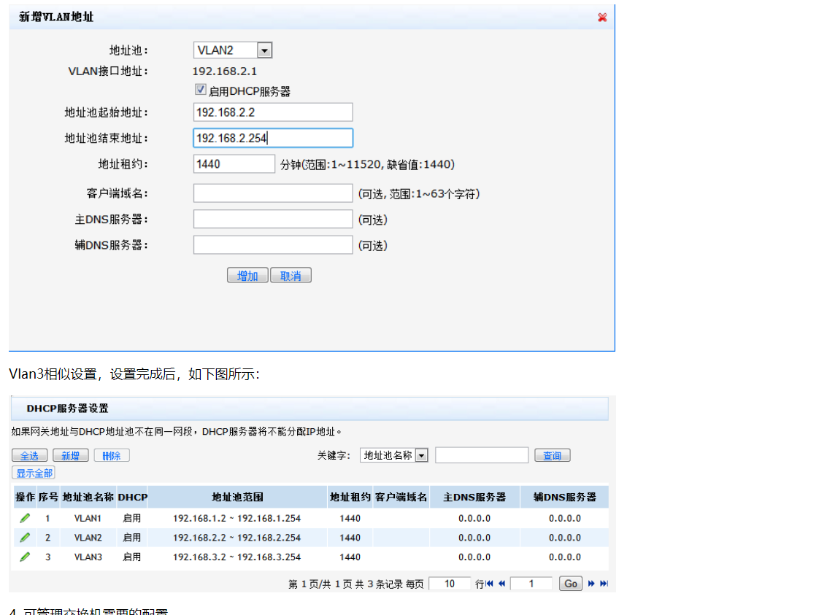Click the 地址池范围 column header
This screenshot has height=615, width=819.
point(238,497)
